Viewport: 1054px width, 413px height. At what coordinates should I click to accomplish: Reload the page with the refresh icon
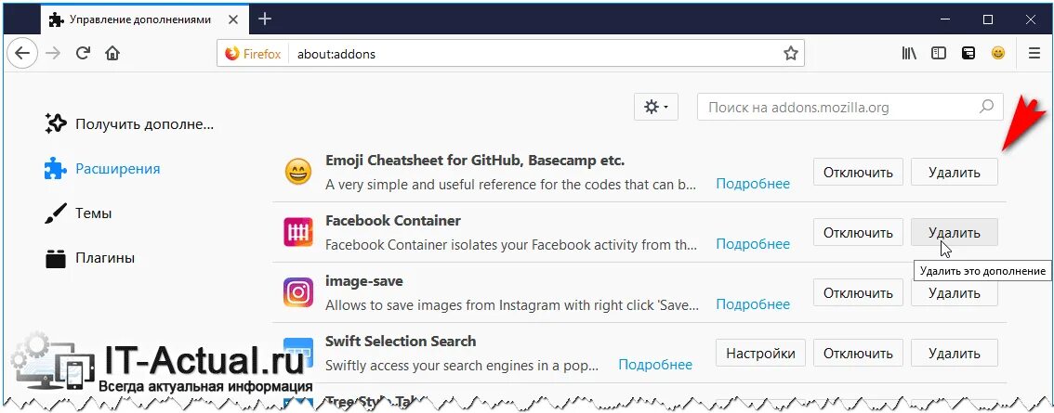pyautogui.click(x=83, y=53)
